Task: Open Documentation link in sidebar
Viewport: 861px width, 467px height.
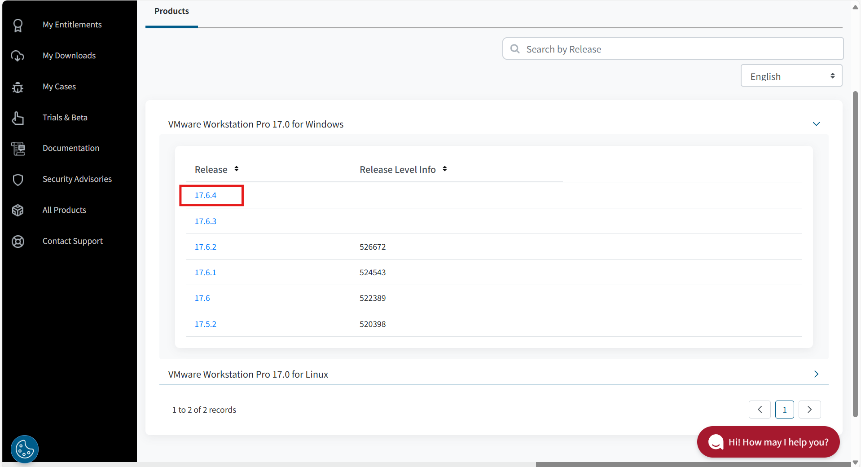Action: pyautogui.click(x=71, y=148)
